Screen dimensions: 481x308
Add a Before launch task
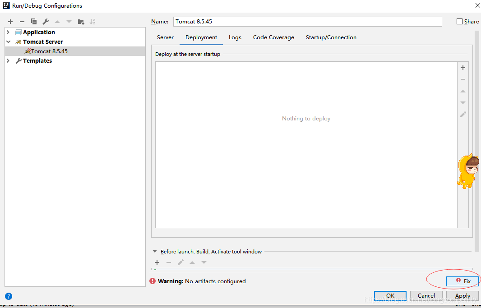tap(157, 262)
